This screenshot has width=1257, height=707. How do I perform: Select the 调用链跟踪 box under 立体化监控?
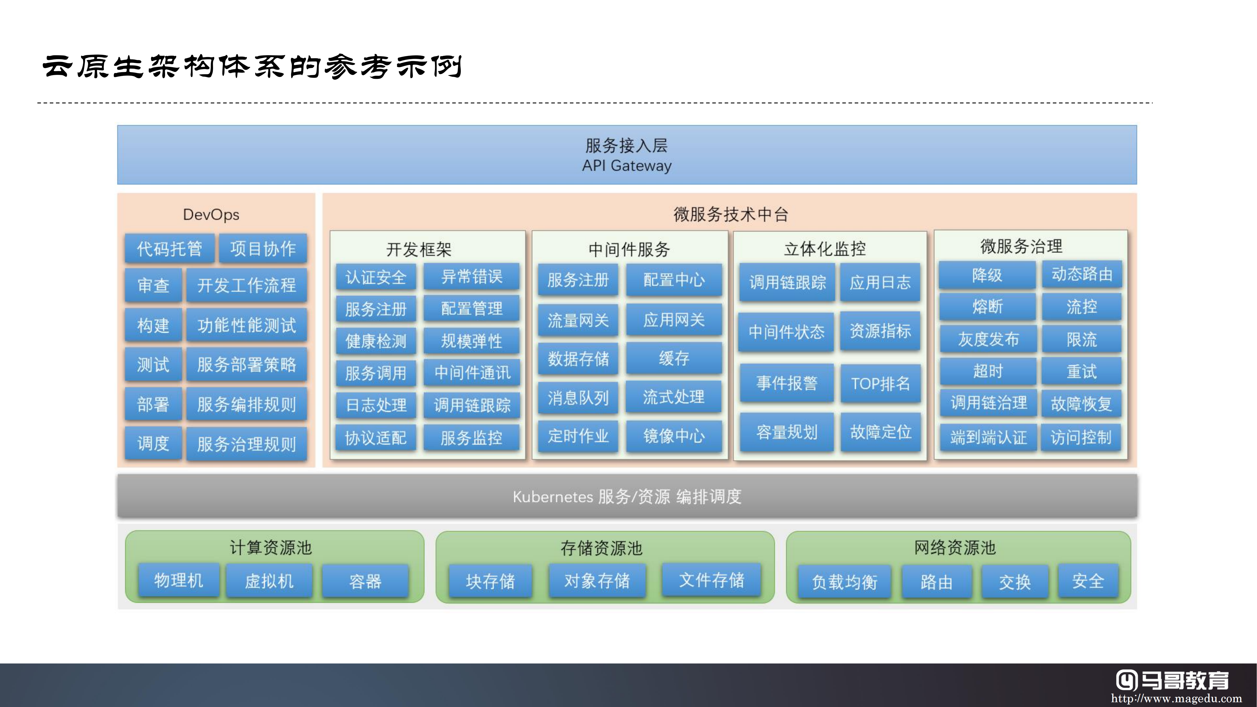pos(787,282)
